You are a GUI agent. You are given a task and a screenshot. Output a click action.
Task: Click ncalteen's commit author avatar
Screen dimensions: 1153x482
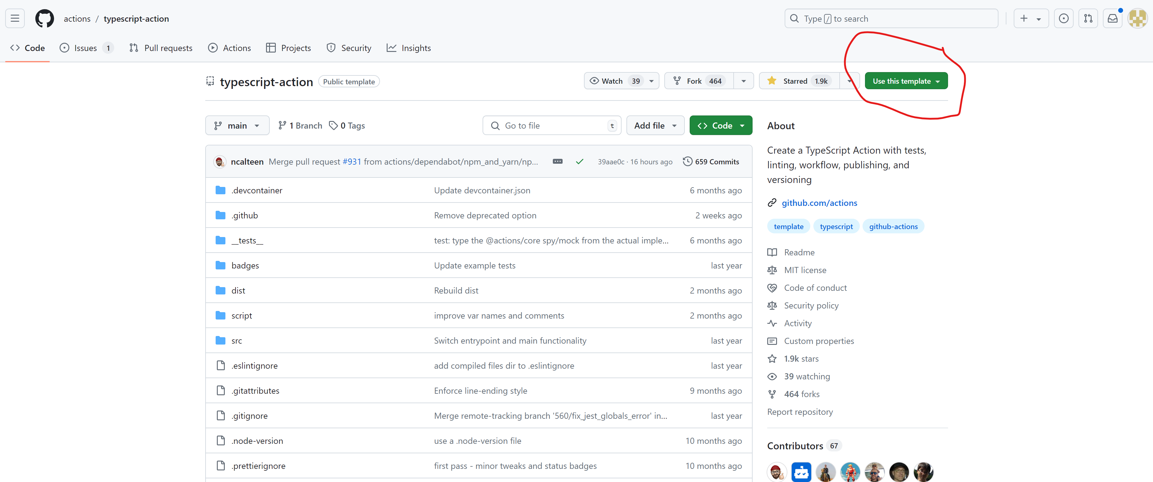point(220,162)
